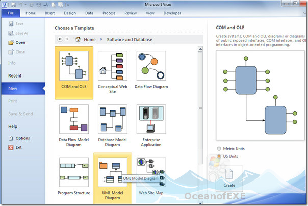Select the Data Flow Diagram template icon

point(151,66)
